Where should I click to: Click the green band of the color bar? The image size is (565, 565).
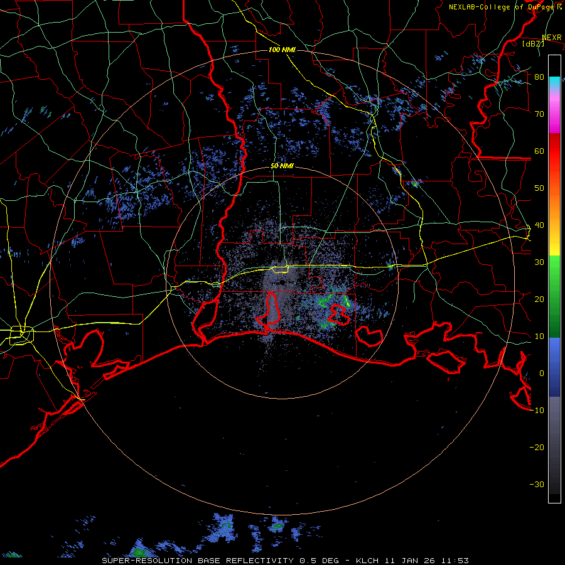tap(554, 296)
